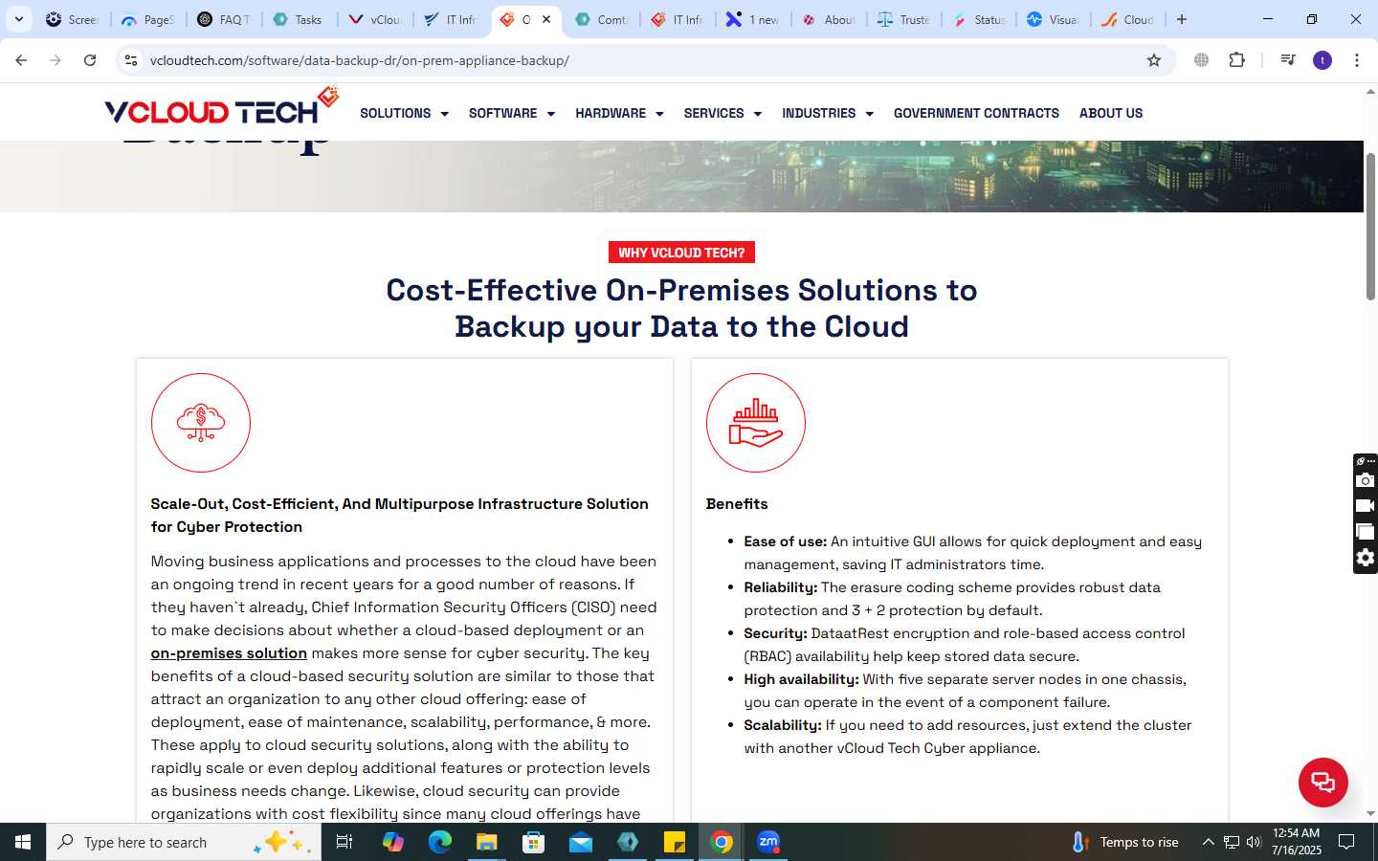Image resolution: width=1378 pixels, height=861 pixels.
Task: Click the scrollbar down arrow
Action: [x=1370, y=813]
